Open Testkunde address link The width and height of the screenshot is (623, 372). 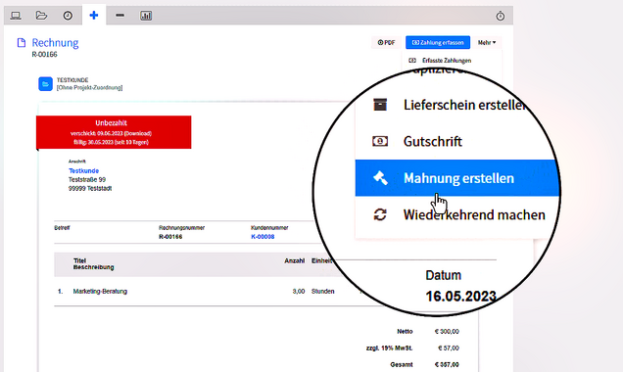click(84, 170)
